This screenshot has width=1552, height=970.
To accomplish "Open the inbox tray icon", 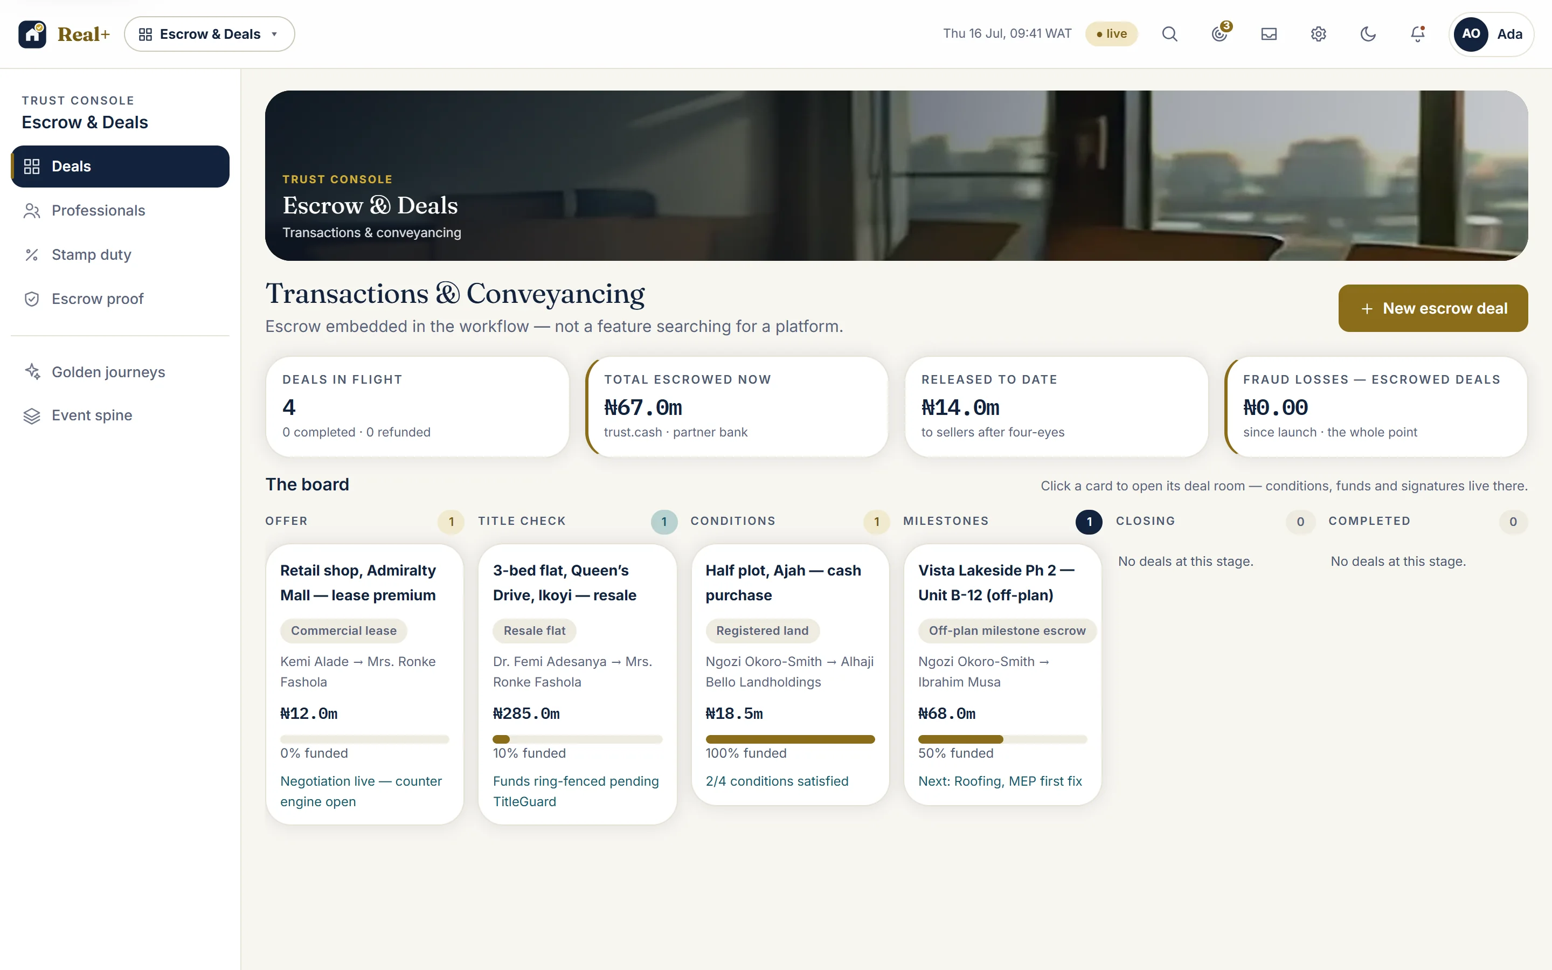I will pos(1269,34).
